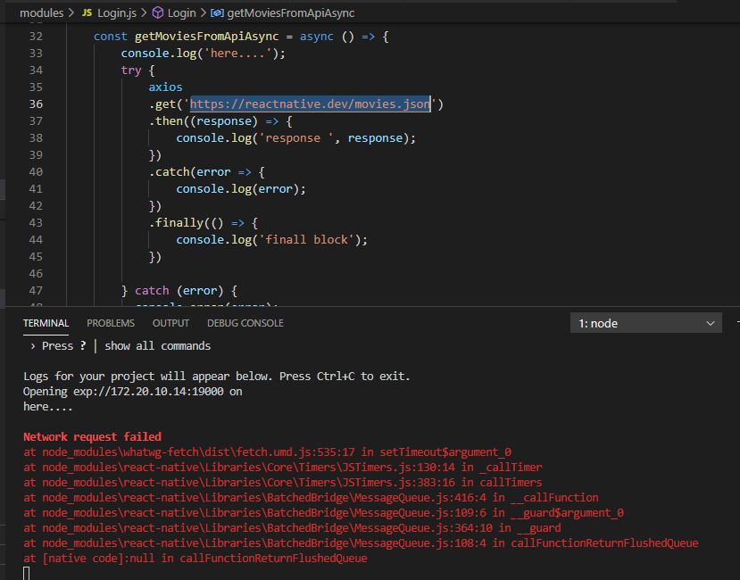Click the Login symbol breadcrumb
The height and width of the screenshot is (580, 740).
(182, 12)
